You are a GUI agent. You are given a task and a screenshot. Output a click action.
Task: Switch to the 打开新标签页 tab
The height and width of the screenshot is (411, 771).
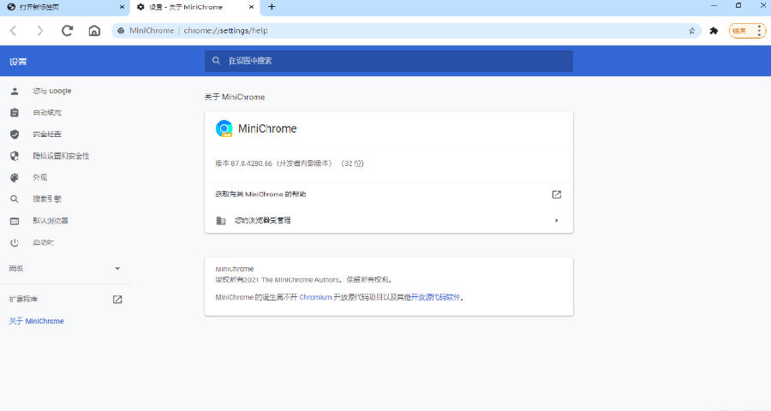pos(64,8)
